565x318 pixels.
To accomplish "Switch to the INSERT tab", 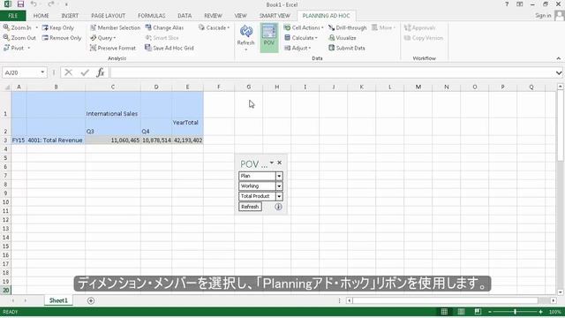I will point(70,16).
